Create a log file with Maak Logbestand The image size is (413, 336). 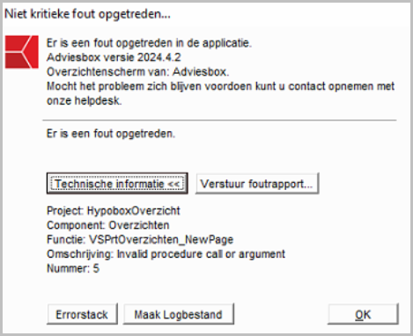179,314
